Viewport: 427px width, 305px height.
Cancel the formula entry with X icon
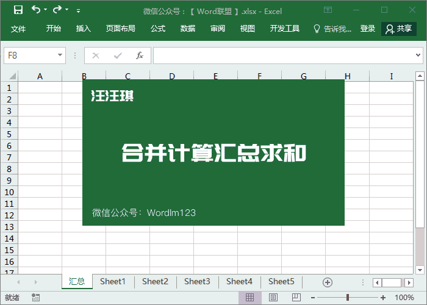pos(96,56)
